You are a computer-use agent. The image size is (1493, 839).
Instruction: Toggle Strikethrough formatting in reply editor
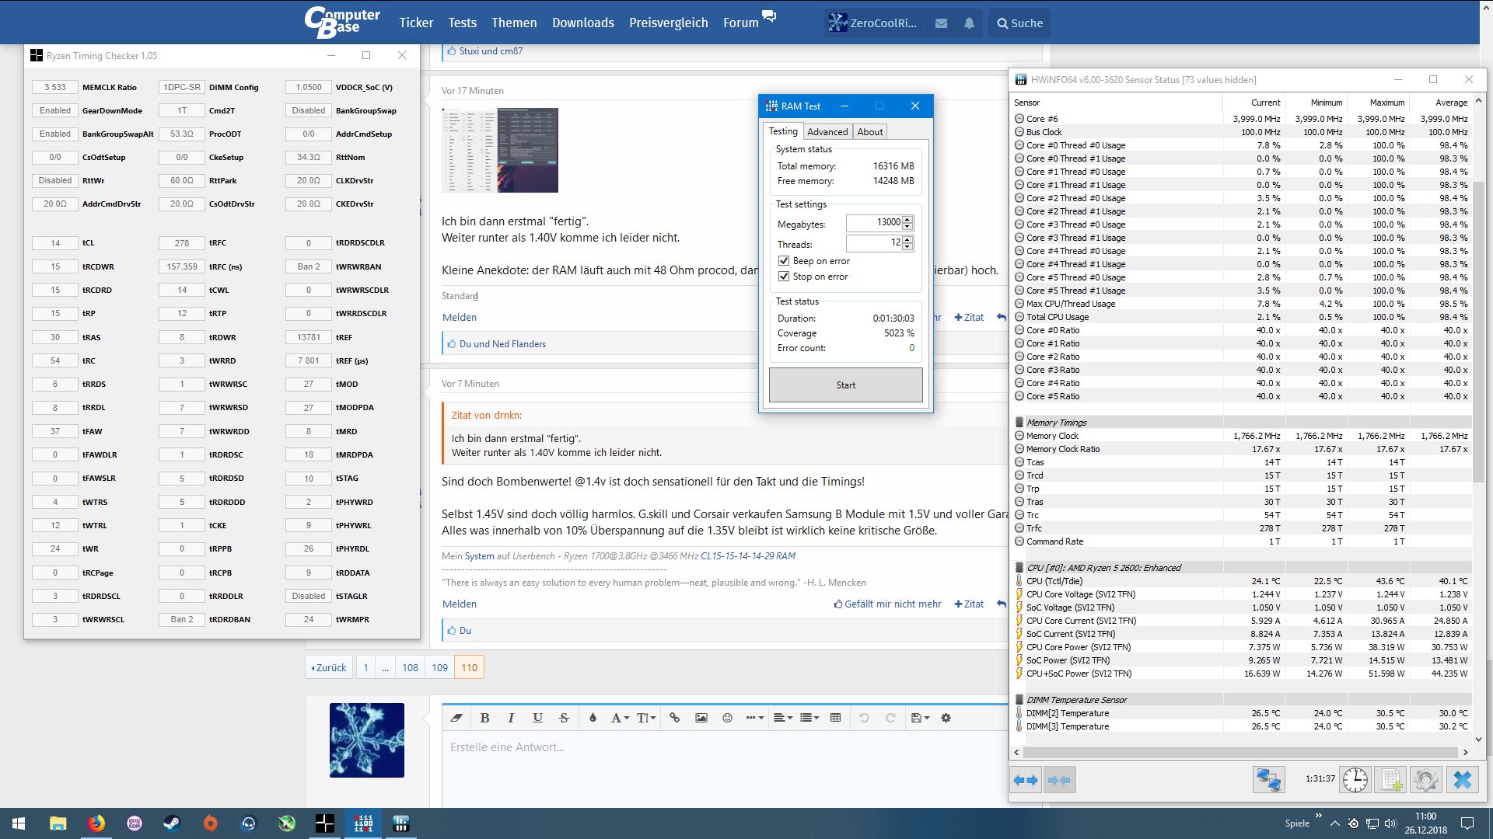(x=564, y=718)
